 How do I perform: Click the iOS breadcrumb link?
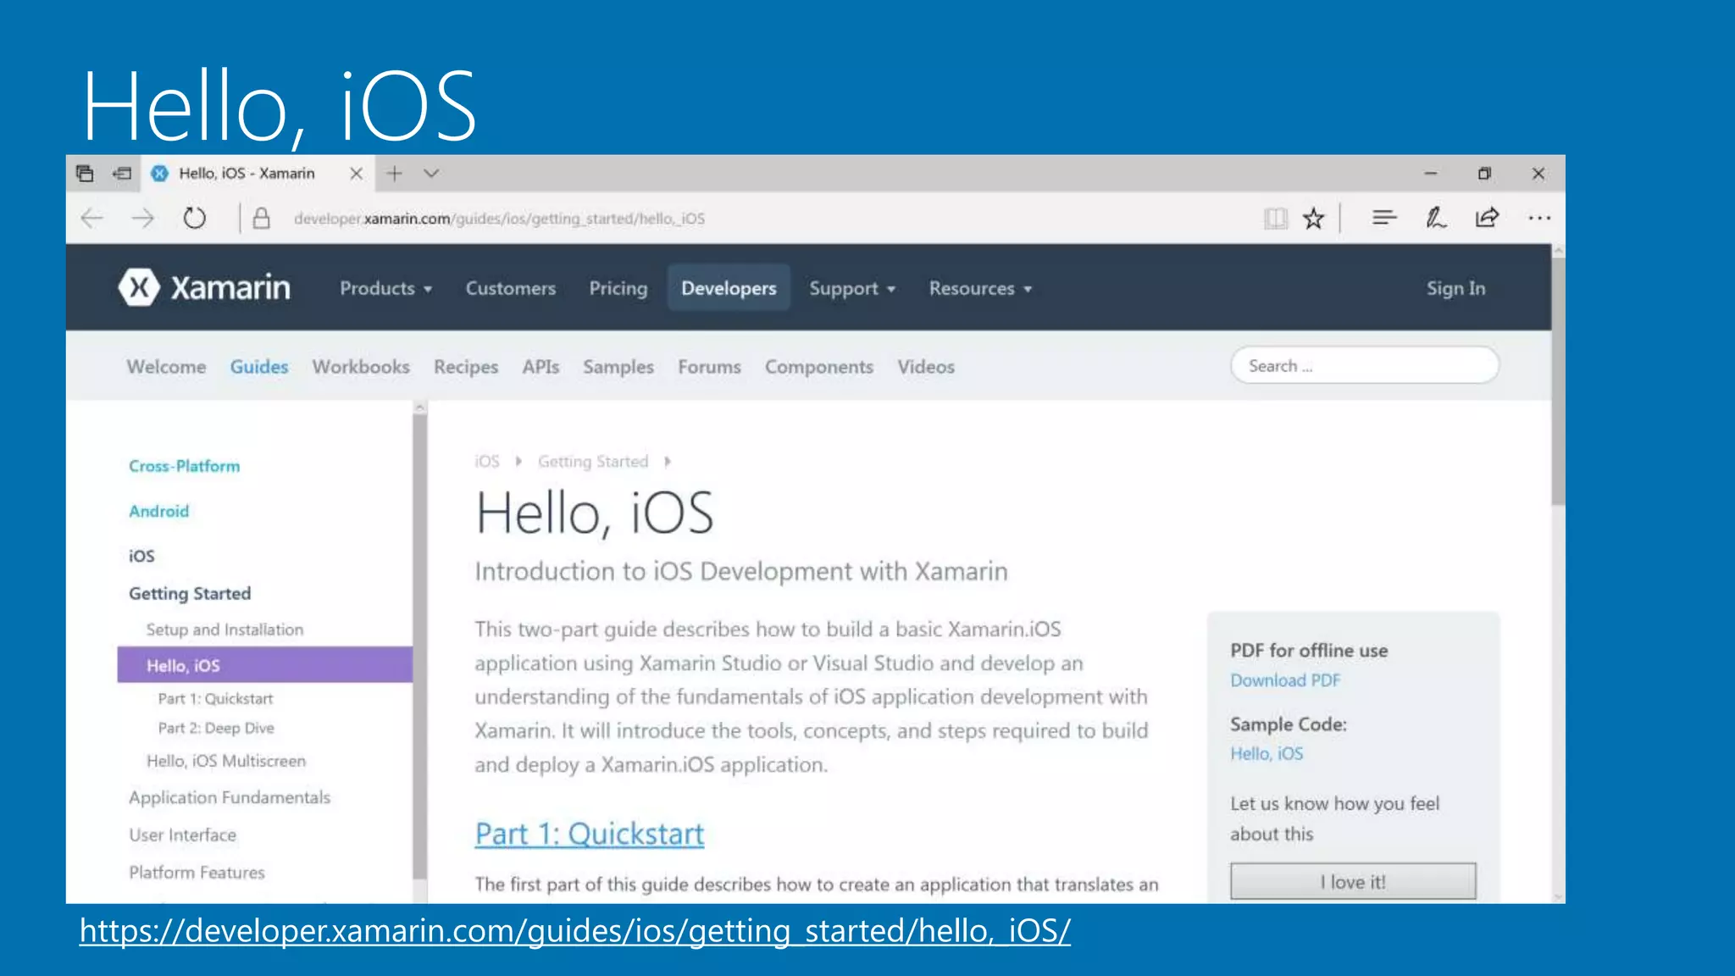coord(487,462)
